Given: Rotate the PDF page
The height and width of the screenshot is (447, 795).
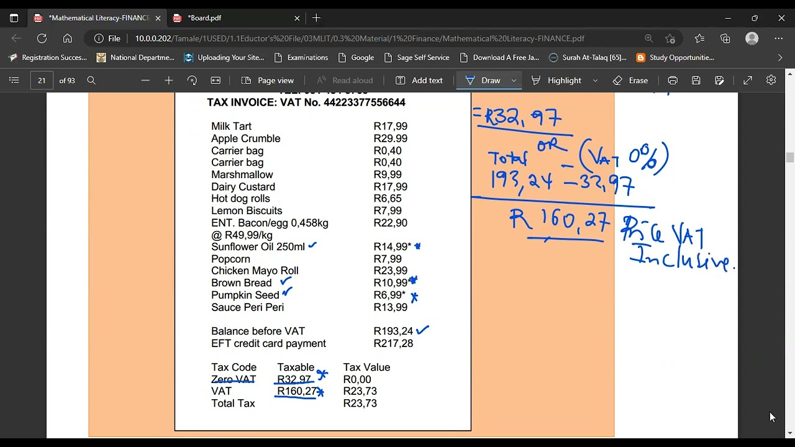Looking at the screenshot, I should [x=192, y=80].
